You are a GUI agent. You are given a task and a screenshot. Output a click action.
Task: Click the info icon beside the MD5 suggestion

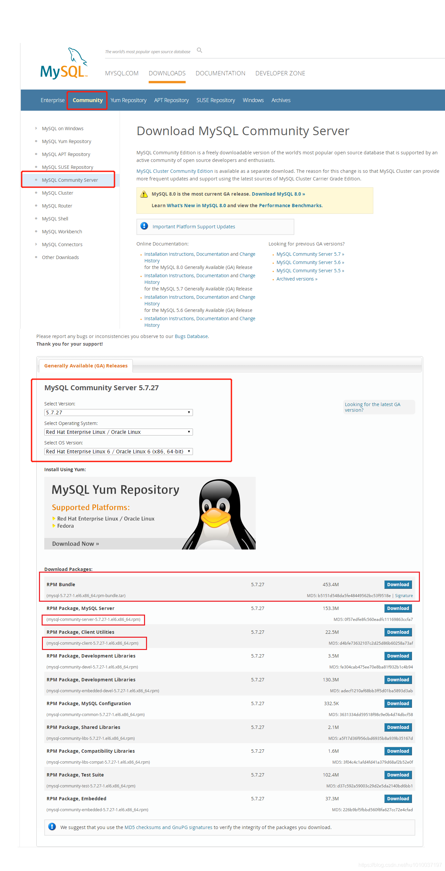52,826
